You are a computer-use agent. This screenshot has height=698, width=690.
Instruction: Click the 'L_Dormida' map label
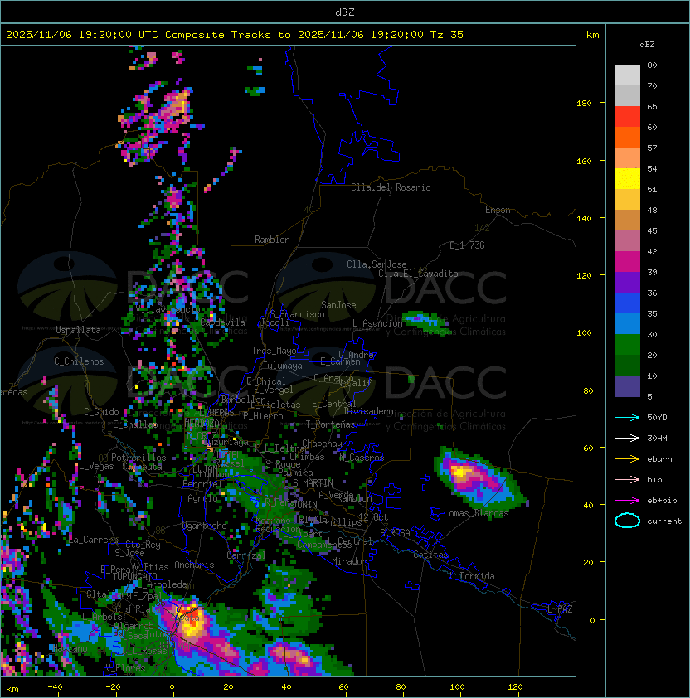pyautogui.click(x=472, y=576)
